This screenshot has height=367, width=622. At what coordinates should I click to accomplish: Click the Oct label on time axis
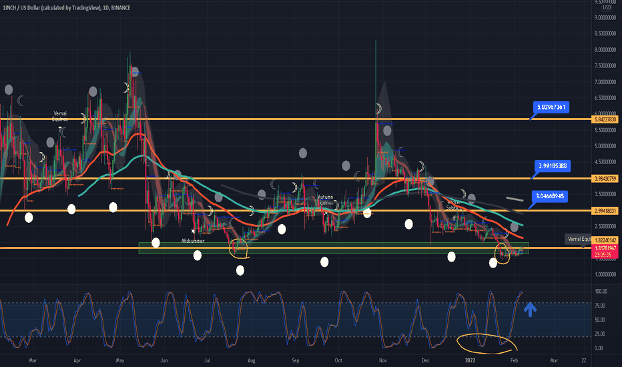[338, 360]
